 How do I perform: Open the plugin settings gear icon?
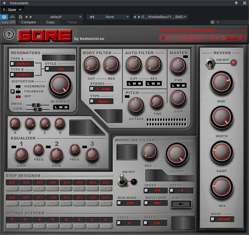[212, 22]
